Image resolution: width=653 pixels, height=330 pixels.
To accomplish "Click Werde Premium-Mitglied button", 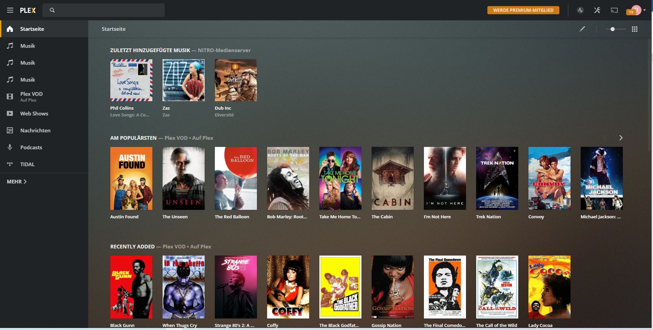I will click(x=523, y=10).
